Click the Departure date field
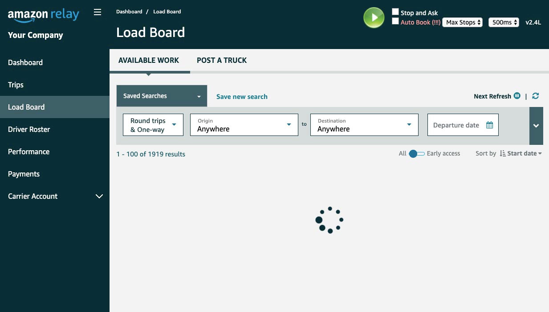Viewport: 549px width, 312px height. [463, 125]
